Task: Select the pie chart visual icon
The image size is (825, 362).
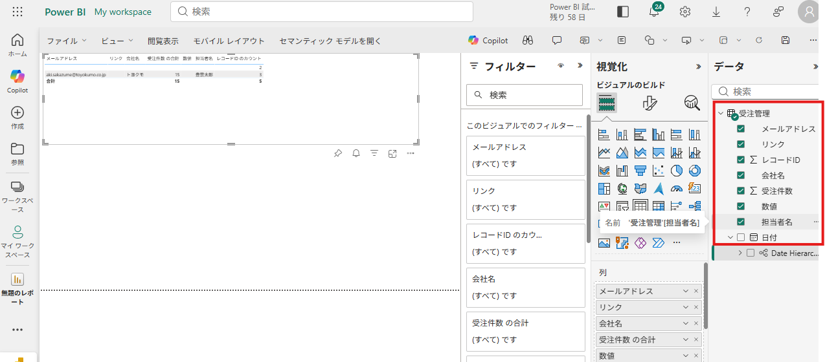Action: [x=677, y=171]
